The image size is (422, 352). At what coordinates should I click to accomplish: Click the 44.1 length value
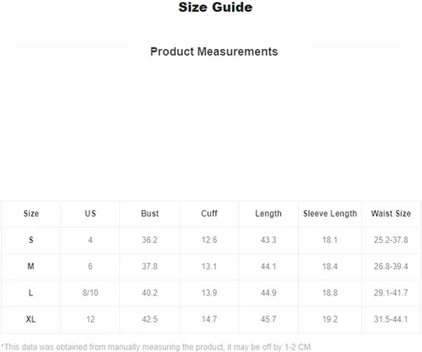coord(268,266)
